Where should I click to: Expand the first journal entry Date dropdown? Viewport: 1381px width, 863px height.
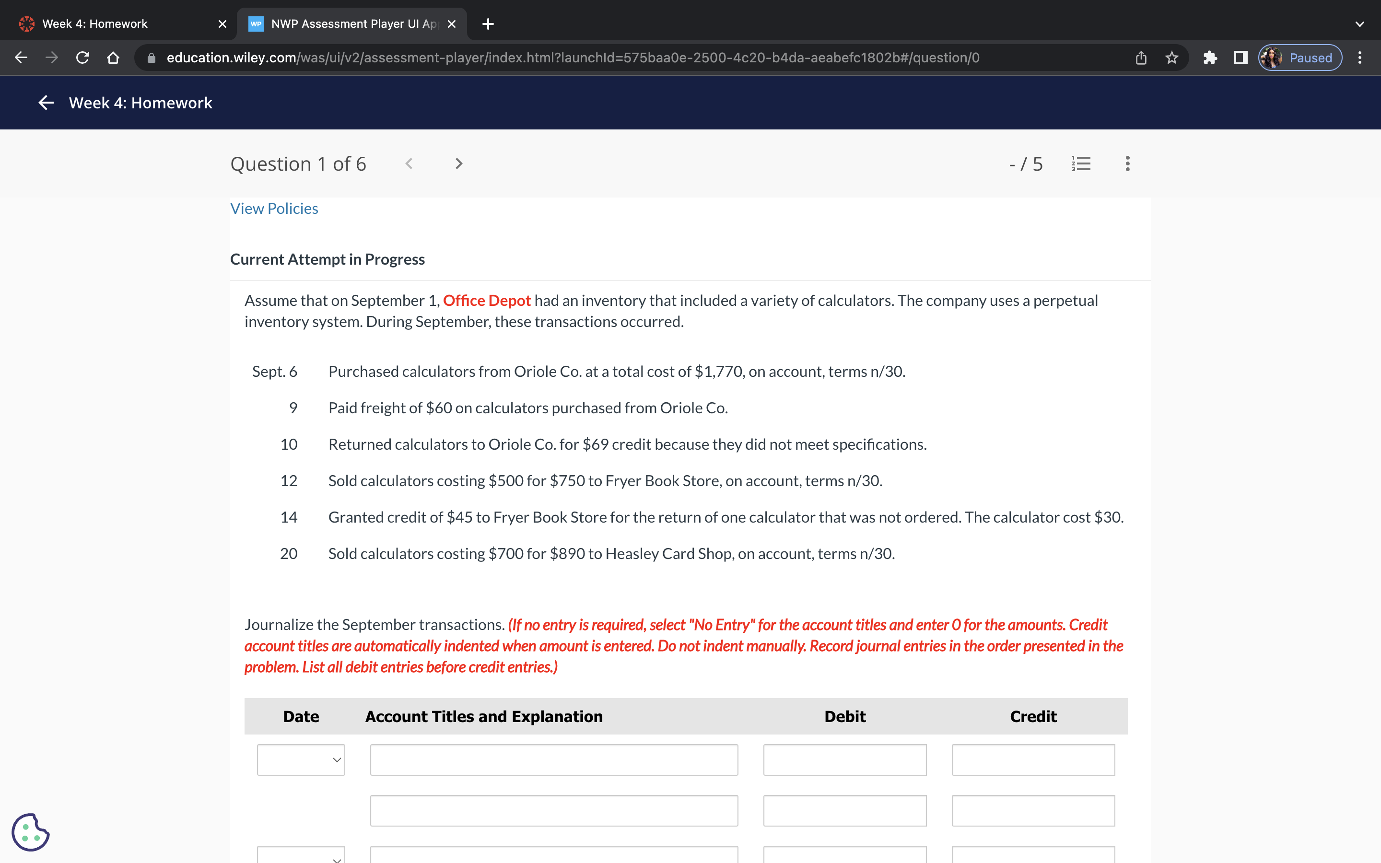(301, 760)
